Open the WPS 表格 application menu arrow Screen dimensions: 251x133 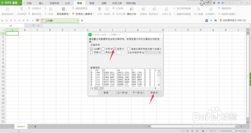pos(21,3)
